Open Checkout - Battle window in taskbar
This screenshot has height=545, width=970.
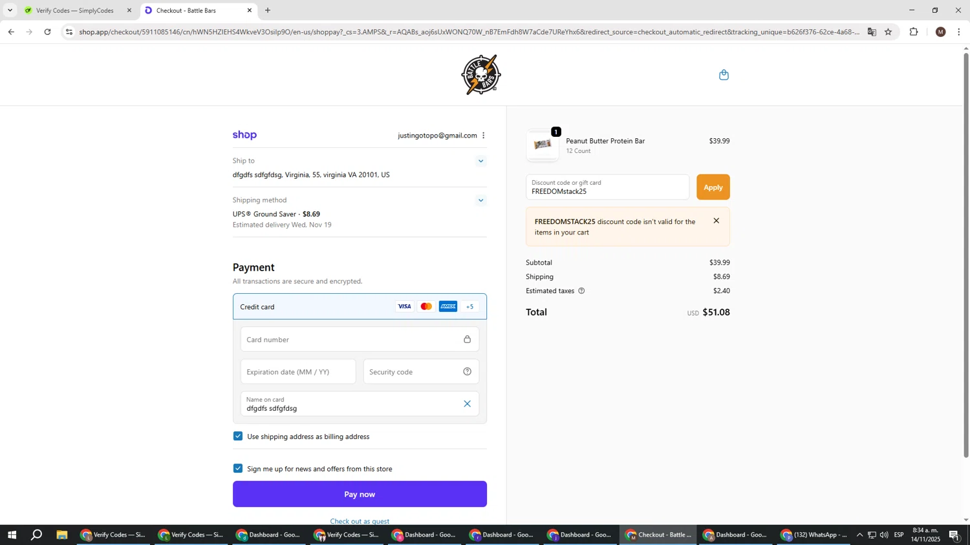tap(658, 535)
